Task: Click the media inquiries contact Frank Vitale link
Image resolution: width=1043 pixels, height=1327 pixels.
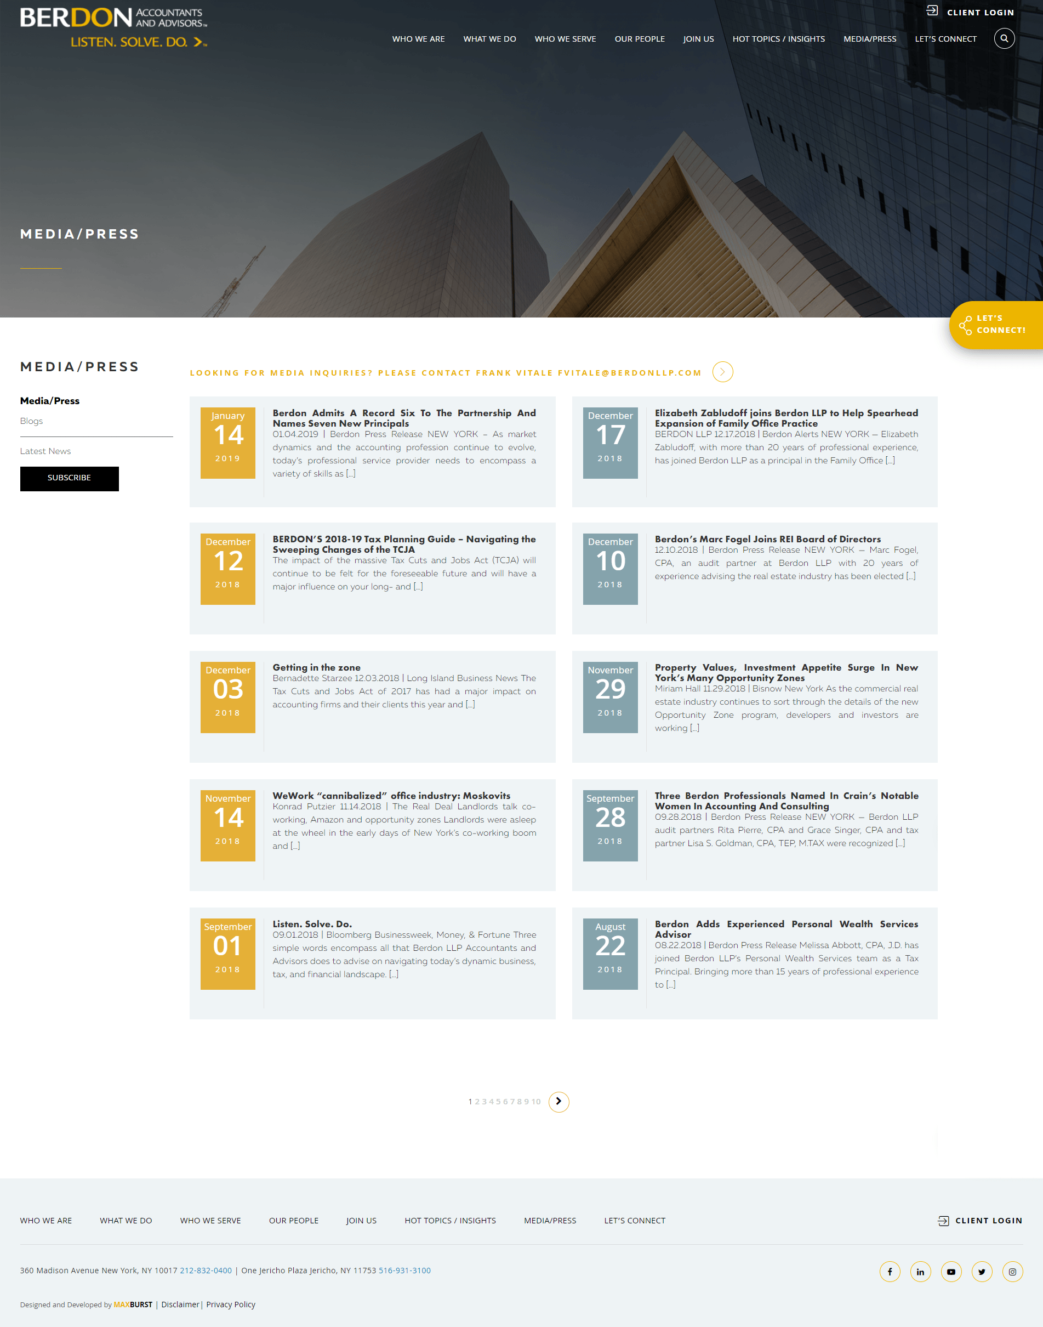Action: click(446, 373)
